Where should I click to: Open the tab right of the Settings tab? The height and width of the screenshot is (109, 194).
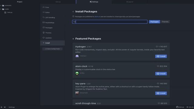tap(130, 2)
